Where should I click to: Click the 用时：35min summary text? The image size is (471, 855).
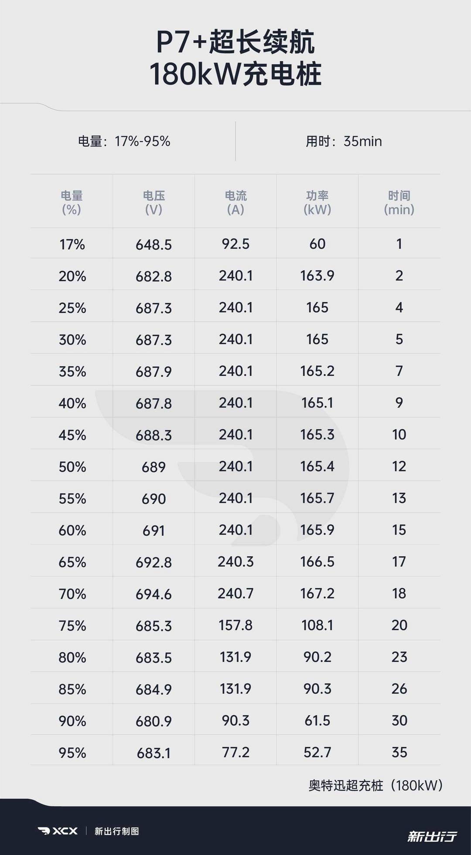(x=344, y=141)
